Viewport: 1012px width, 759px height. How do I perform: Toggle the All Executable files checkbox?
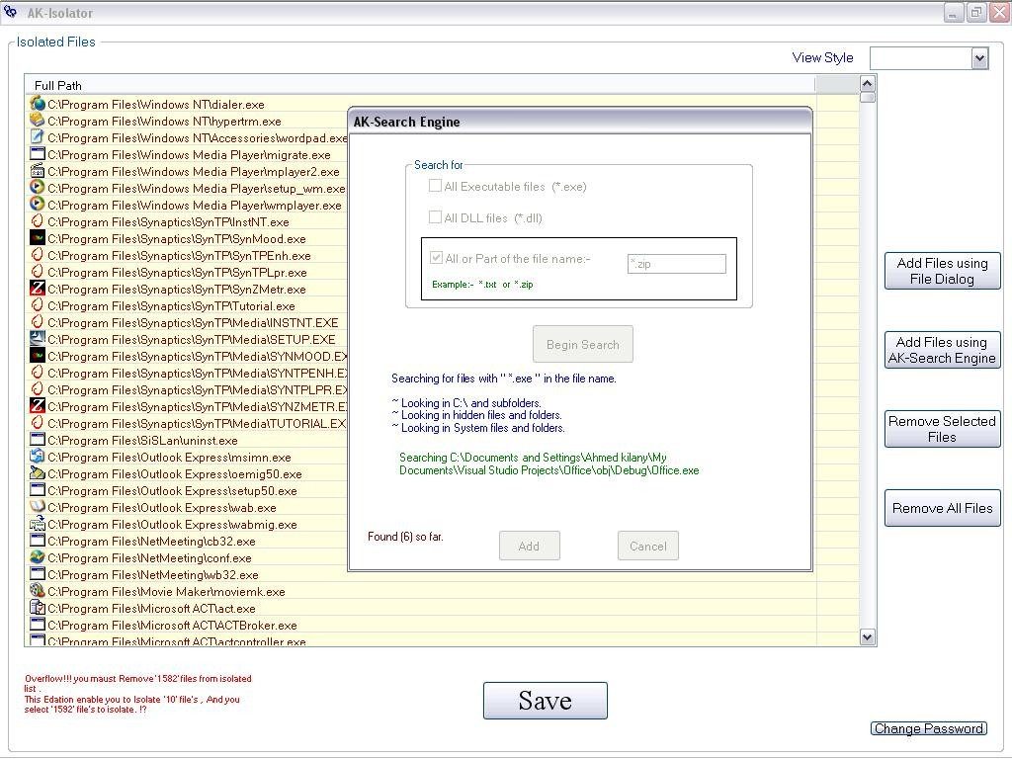[x=435, y=186]
